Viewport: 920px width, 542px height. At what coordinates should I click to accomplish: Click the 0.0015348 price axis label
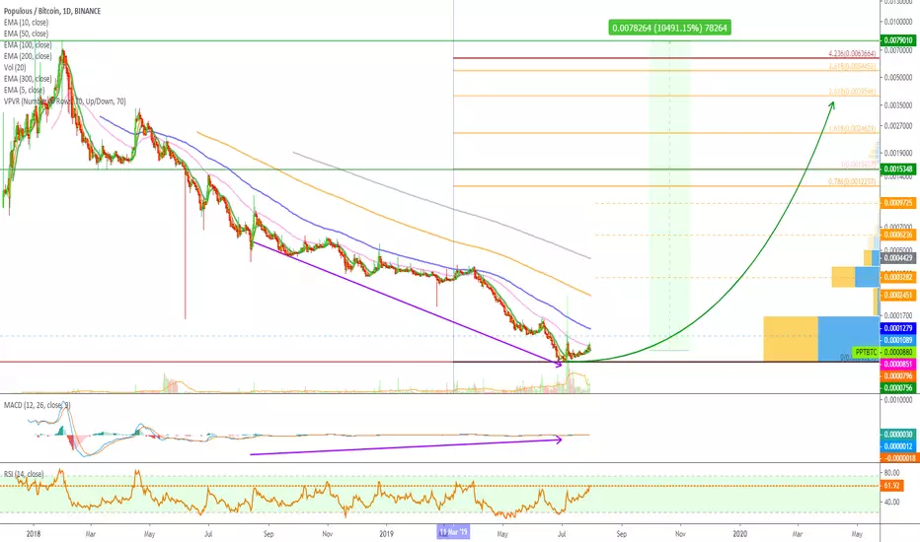[898, 169]
